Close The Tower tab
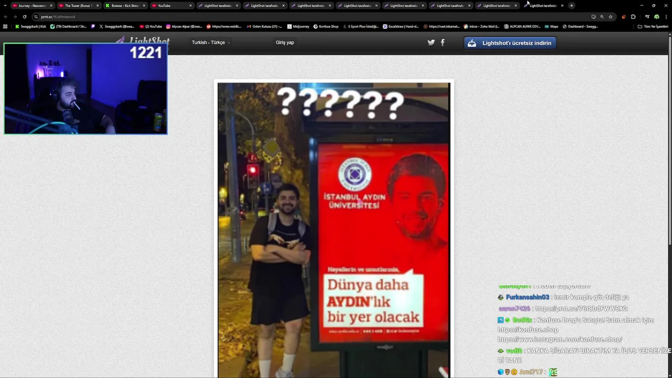672x378 pixels. point(97,6)
